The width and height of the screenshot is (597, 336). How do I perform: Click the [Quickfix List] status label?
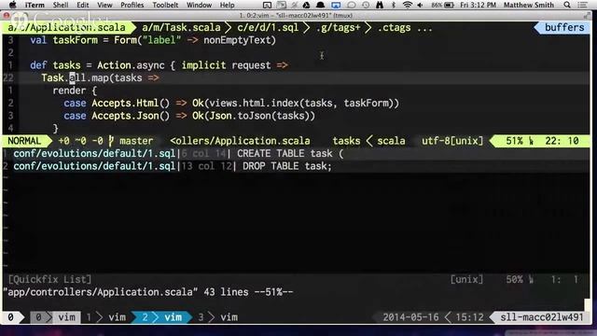(x=49, y=279)
